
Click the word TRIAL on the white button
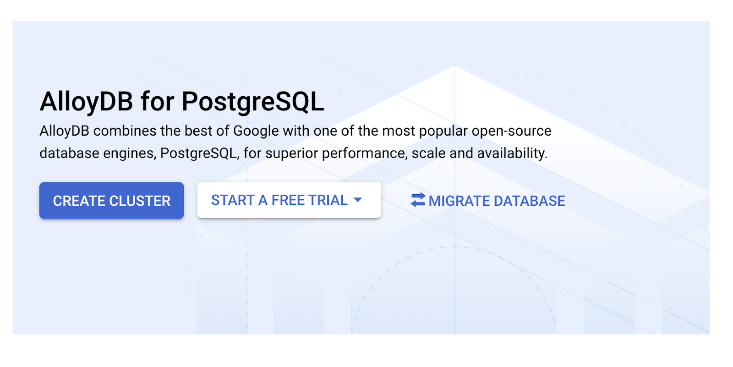328,200
